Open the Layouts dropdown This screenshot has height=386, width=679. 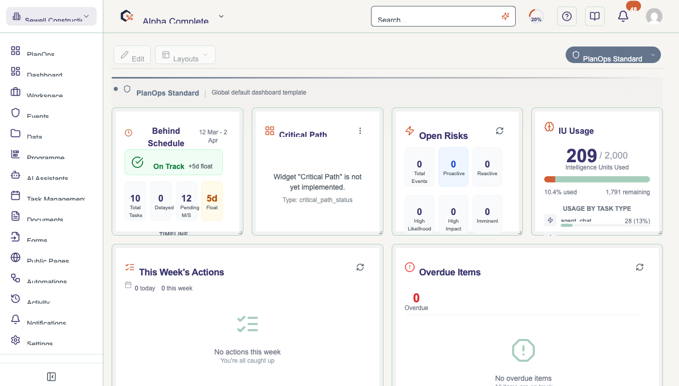(x=185, y=55)
